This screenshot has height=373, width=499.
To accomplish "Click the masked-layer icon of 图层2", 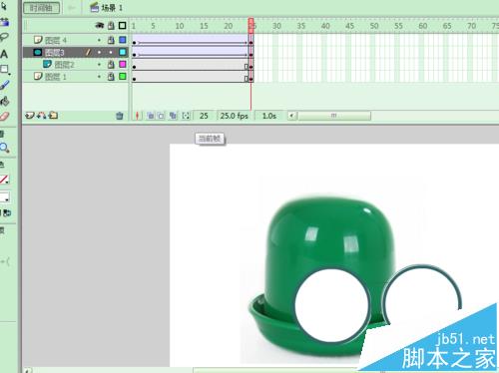I will [47, 64].
